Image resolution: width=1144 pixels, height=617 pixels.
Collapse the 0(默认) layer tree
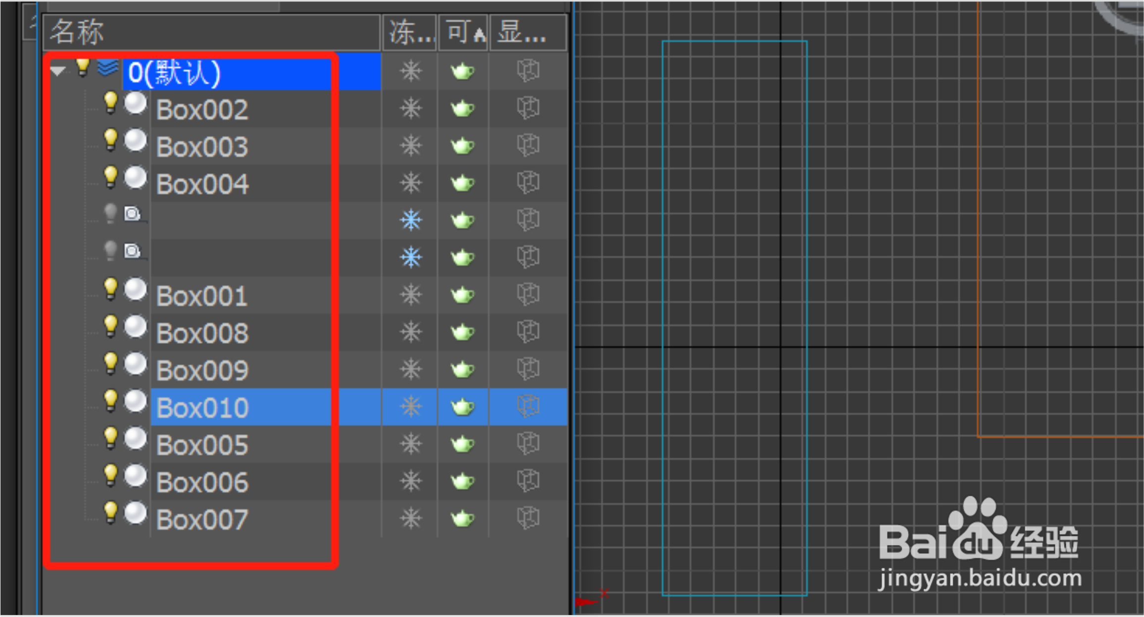[58, 71]
